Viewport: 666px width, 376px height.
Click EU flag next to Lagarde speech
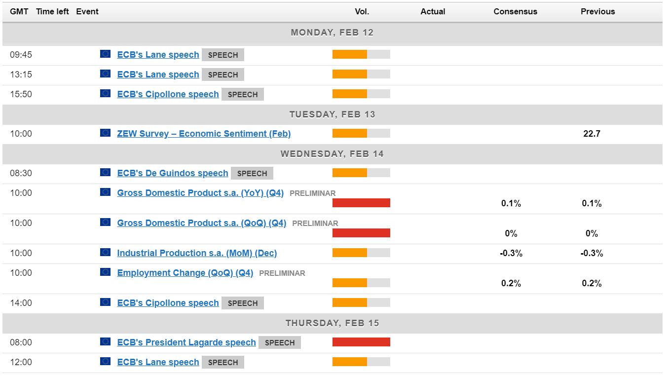pyautogui.click(x=105, y=341)
